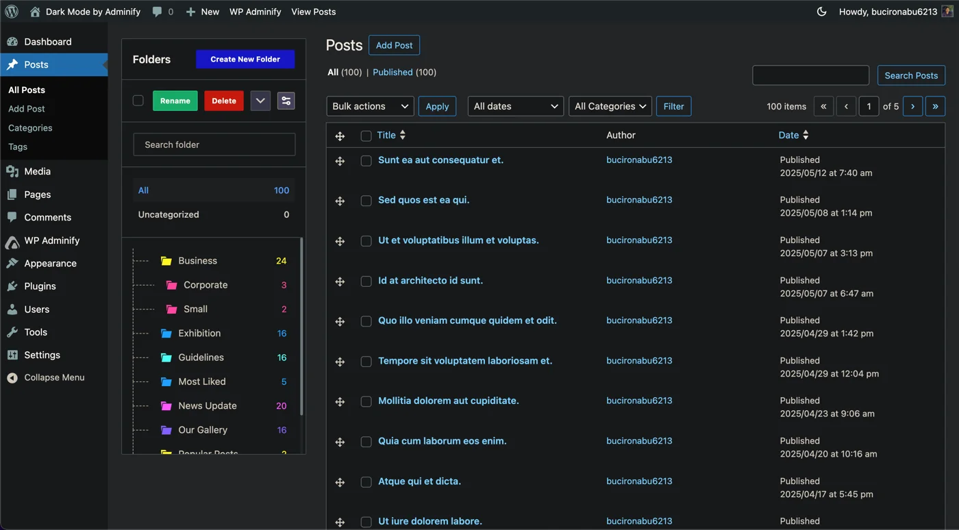
Task: Select all posts via header checkbox
Action: coord(366,136)
